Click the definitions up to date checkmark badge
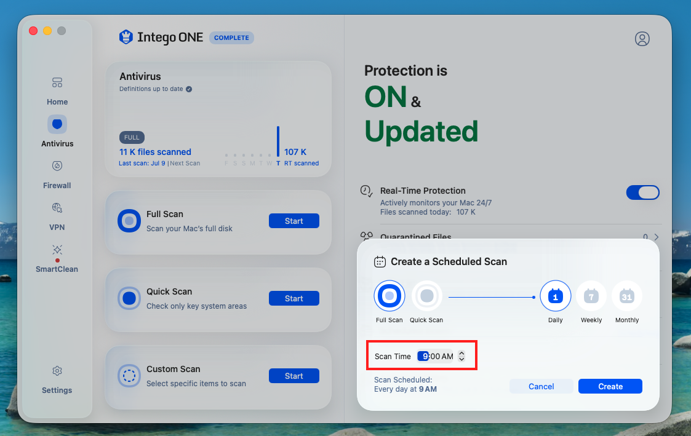The width and height of the screenshot is (691, 436). point(189,89)
